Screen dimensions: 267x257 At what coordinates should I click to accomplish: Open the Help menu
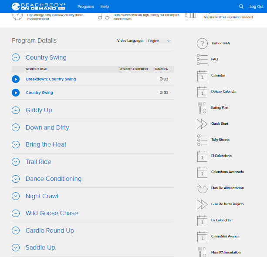(x=105, y=7)
